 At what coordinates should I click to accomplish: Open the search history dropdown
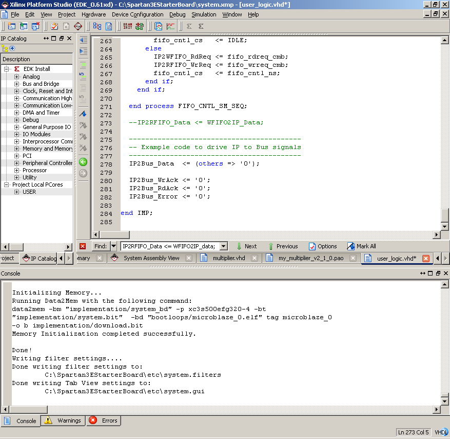click(223, 246)
